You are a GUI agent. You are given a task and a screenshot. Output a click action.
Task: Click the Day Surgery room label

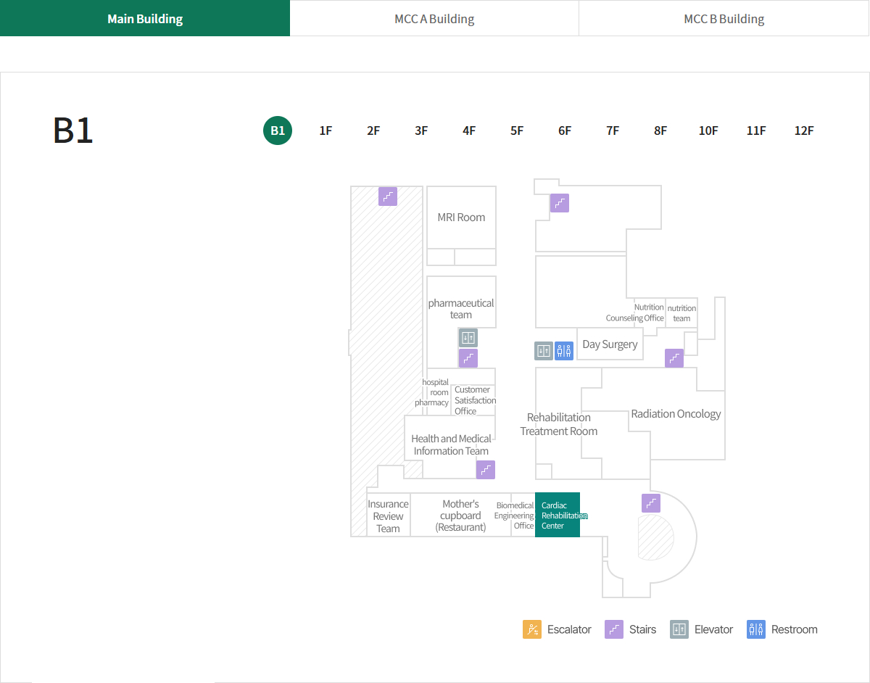pyautogui.click(x=610, y=344)
